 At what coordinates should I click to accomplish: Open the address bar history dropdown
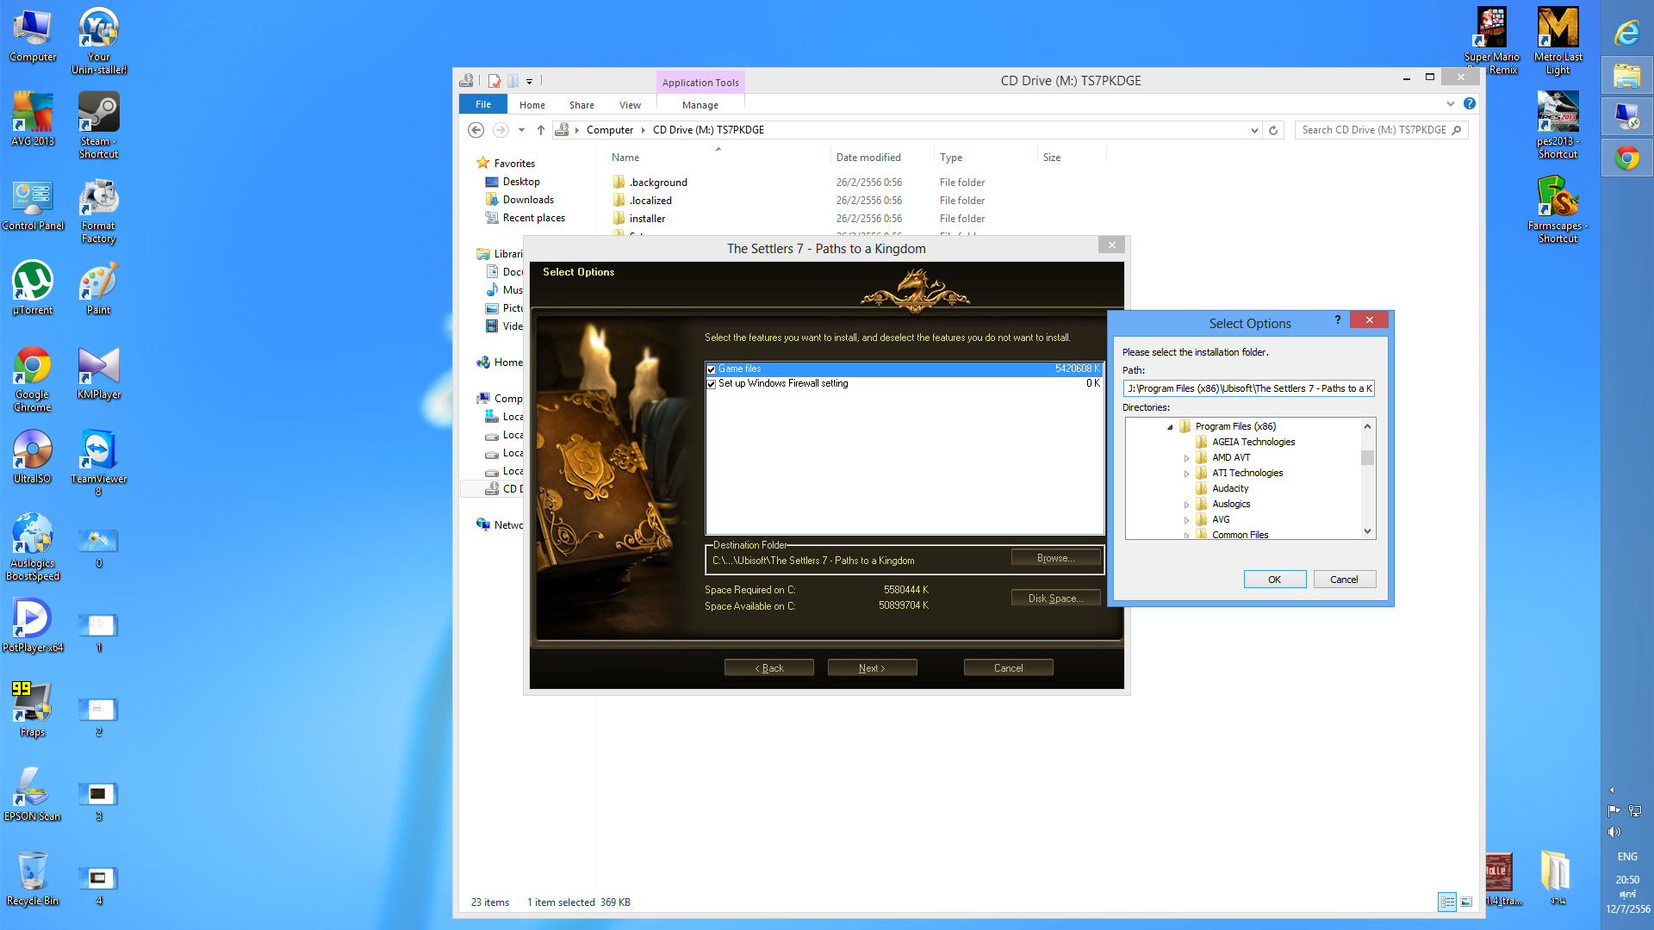coord(1254,130)
